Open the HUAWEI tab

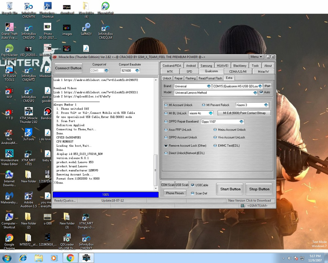click(223, 66)
